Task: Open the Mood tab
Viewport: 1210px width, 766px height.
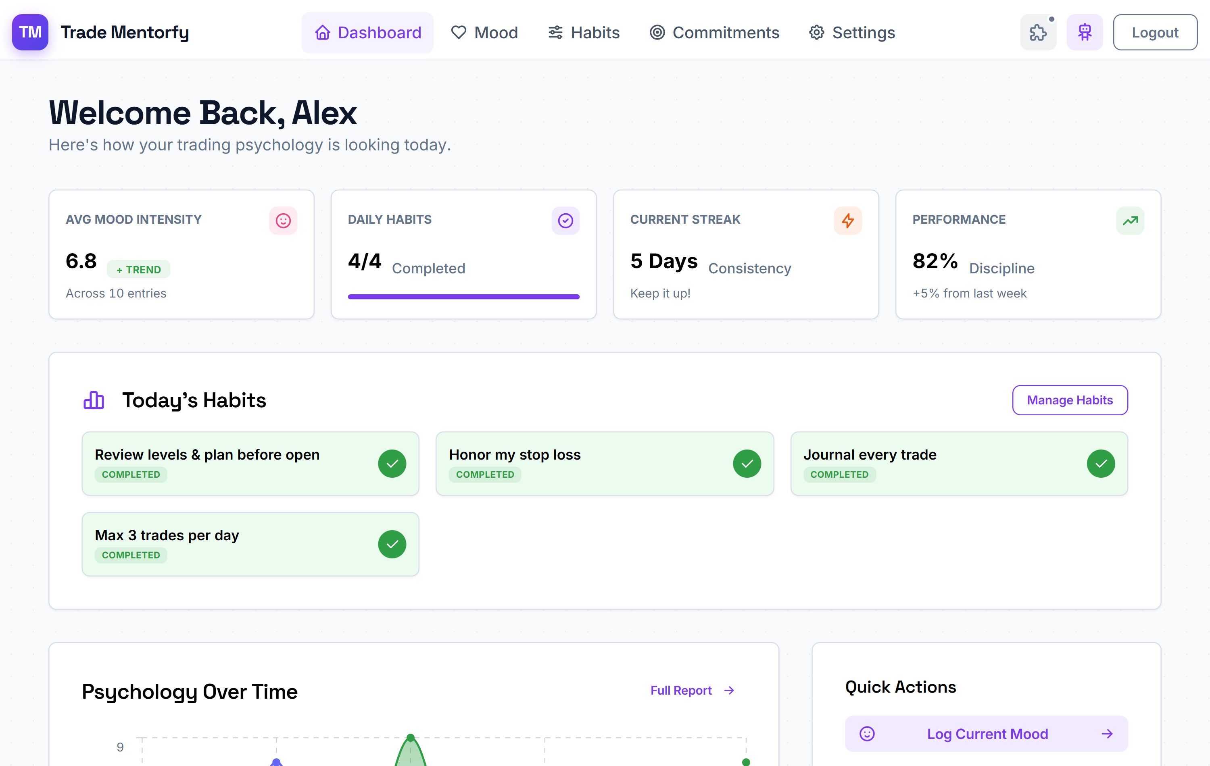Action: point(484,33)
